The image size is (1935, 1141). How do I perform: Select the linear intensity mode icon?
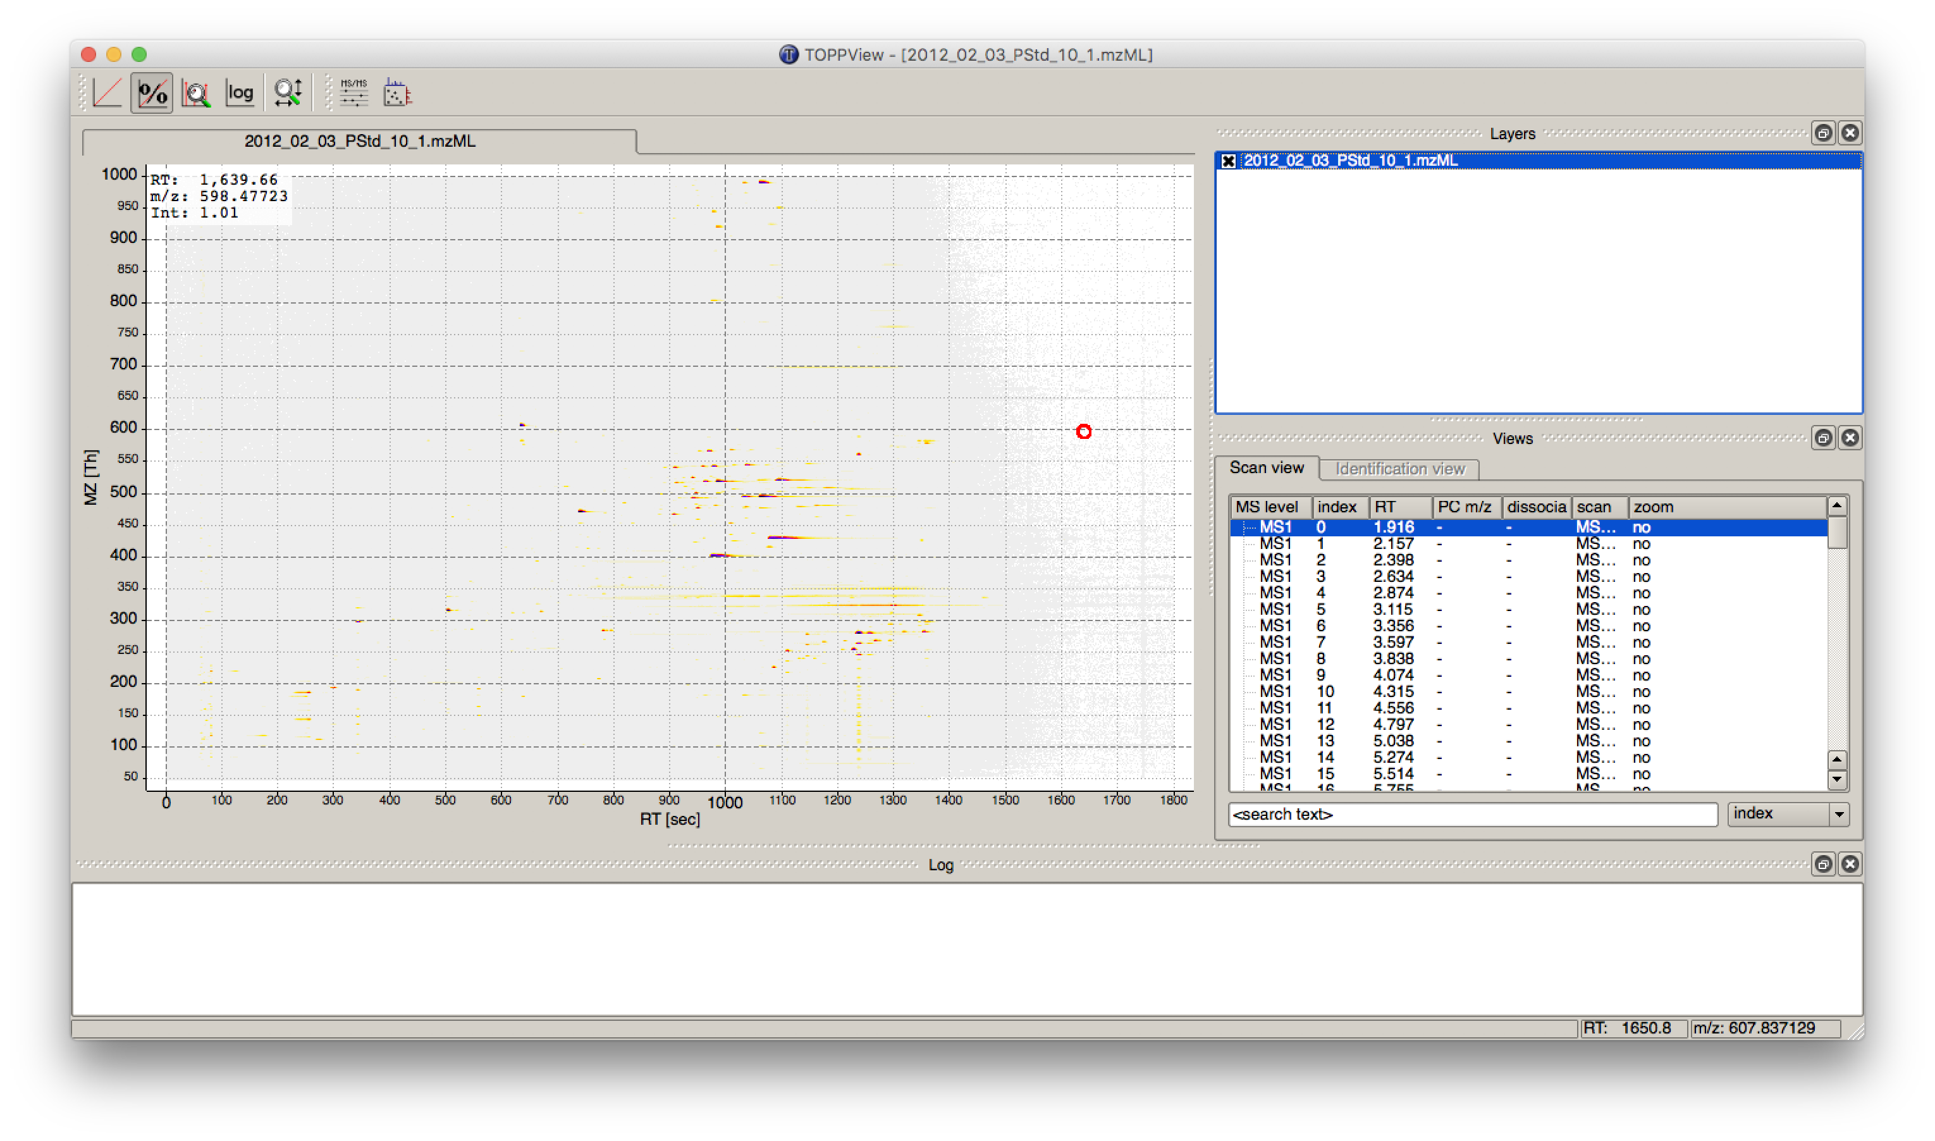(x=107, y=93)
